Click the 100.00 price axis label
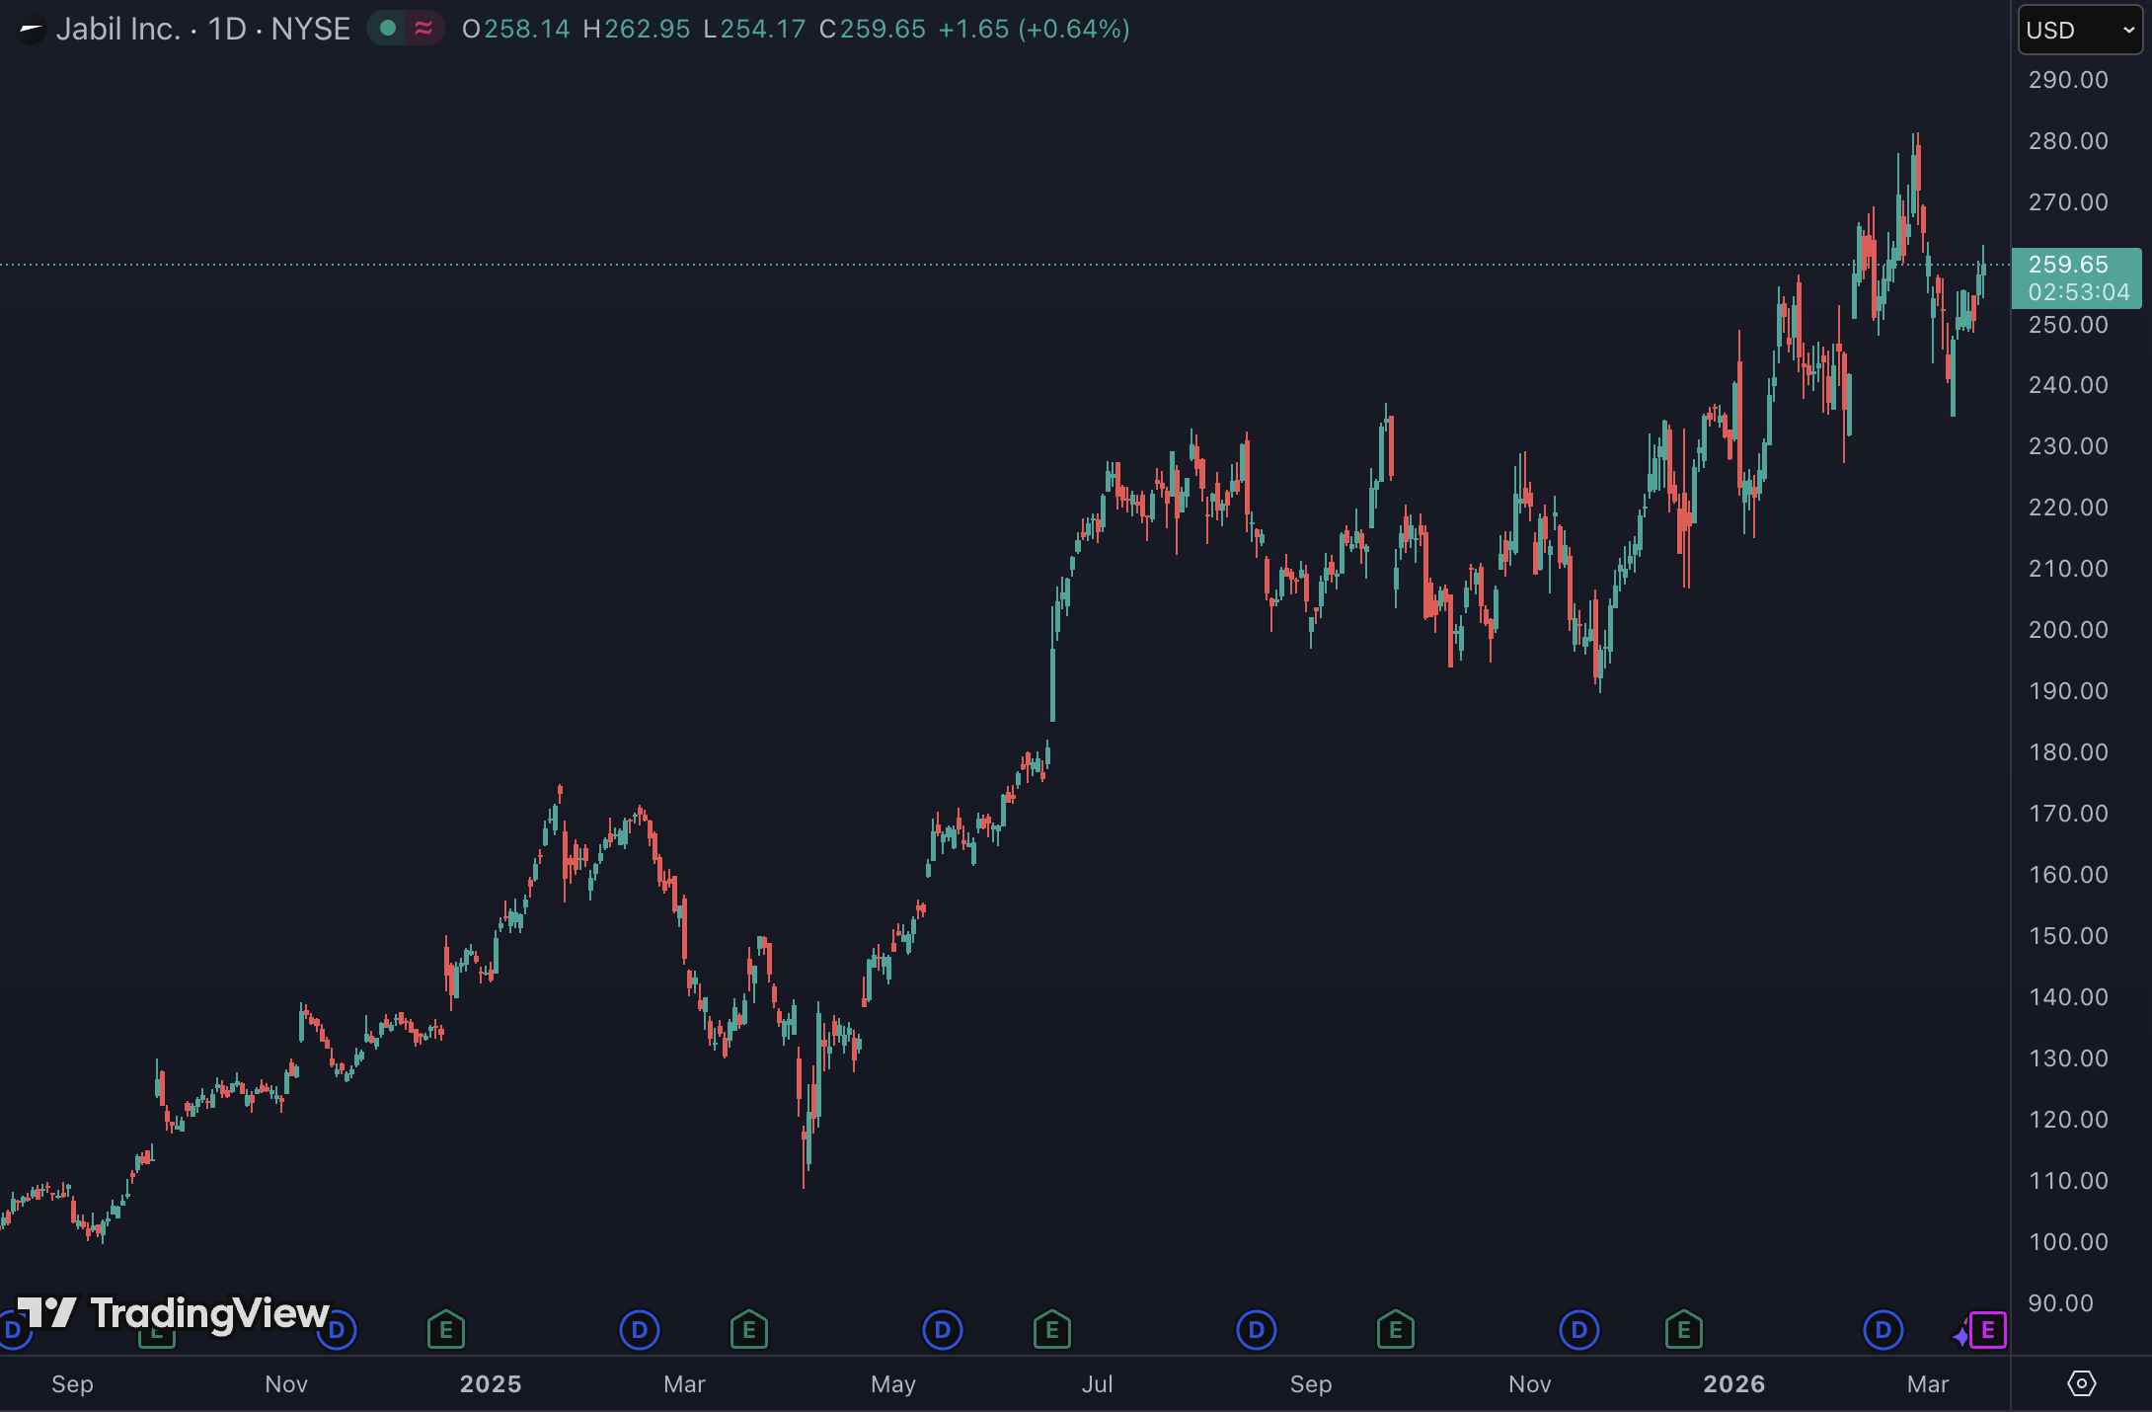 coord(2068,1242)
